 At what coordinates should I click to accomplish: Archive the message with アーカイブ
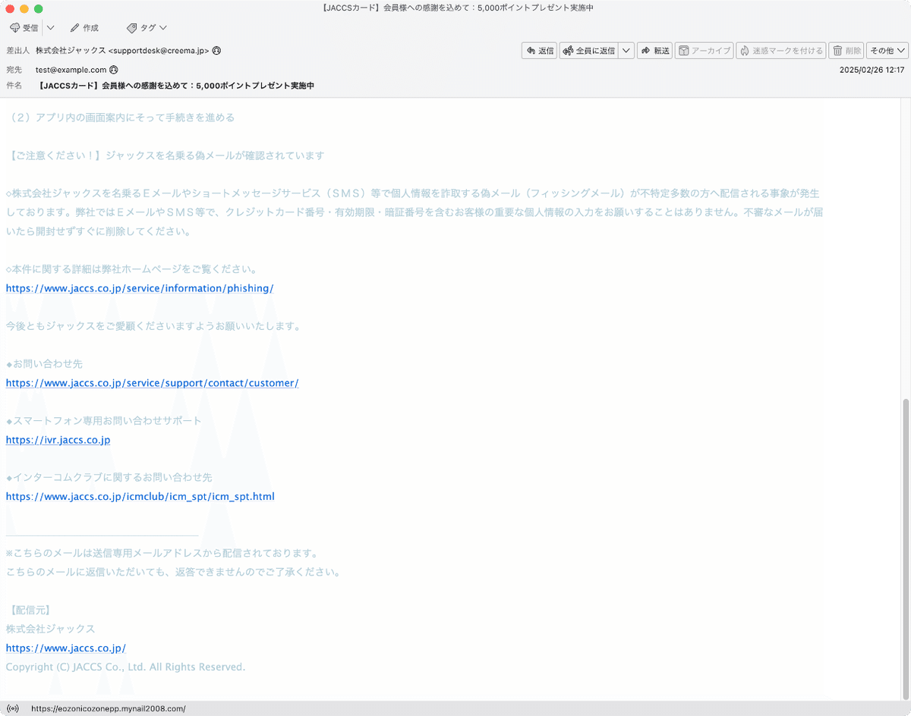click(704, 51)
